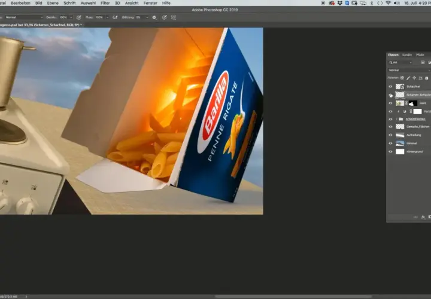The height and width of the screenshot is (299, 431).
Task: Open Bild menu
Action: point(39,3)
